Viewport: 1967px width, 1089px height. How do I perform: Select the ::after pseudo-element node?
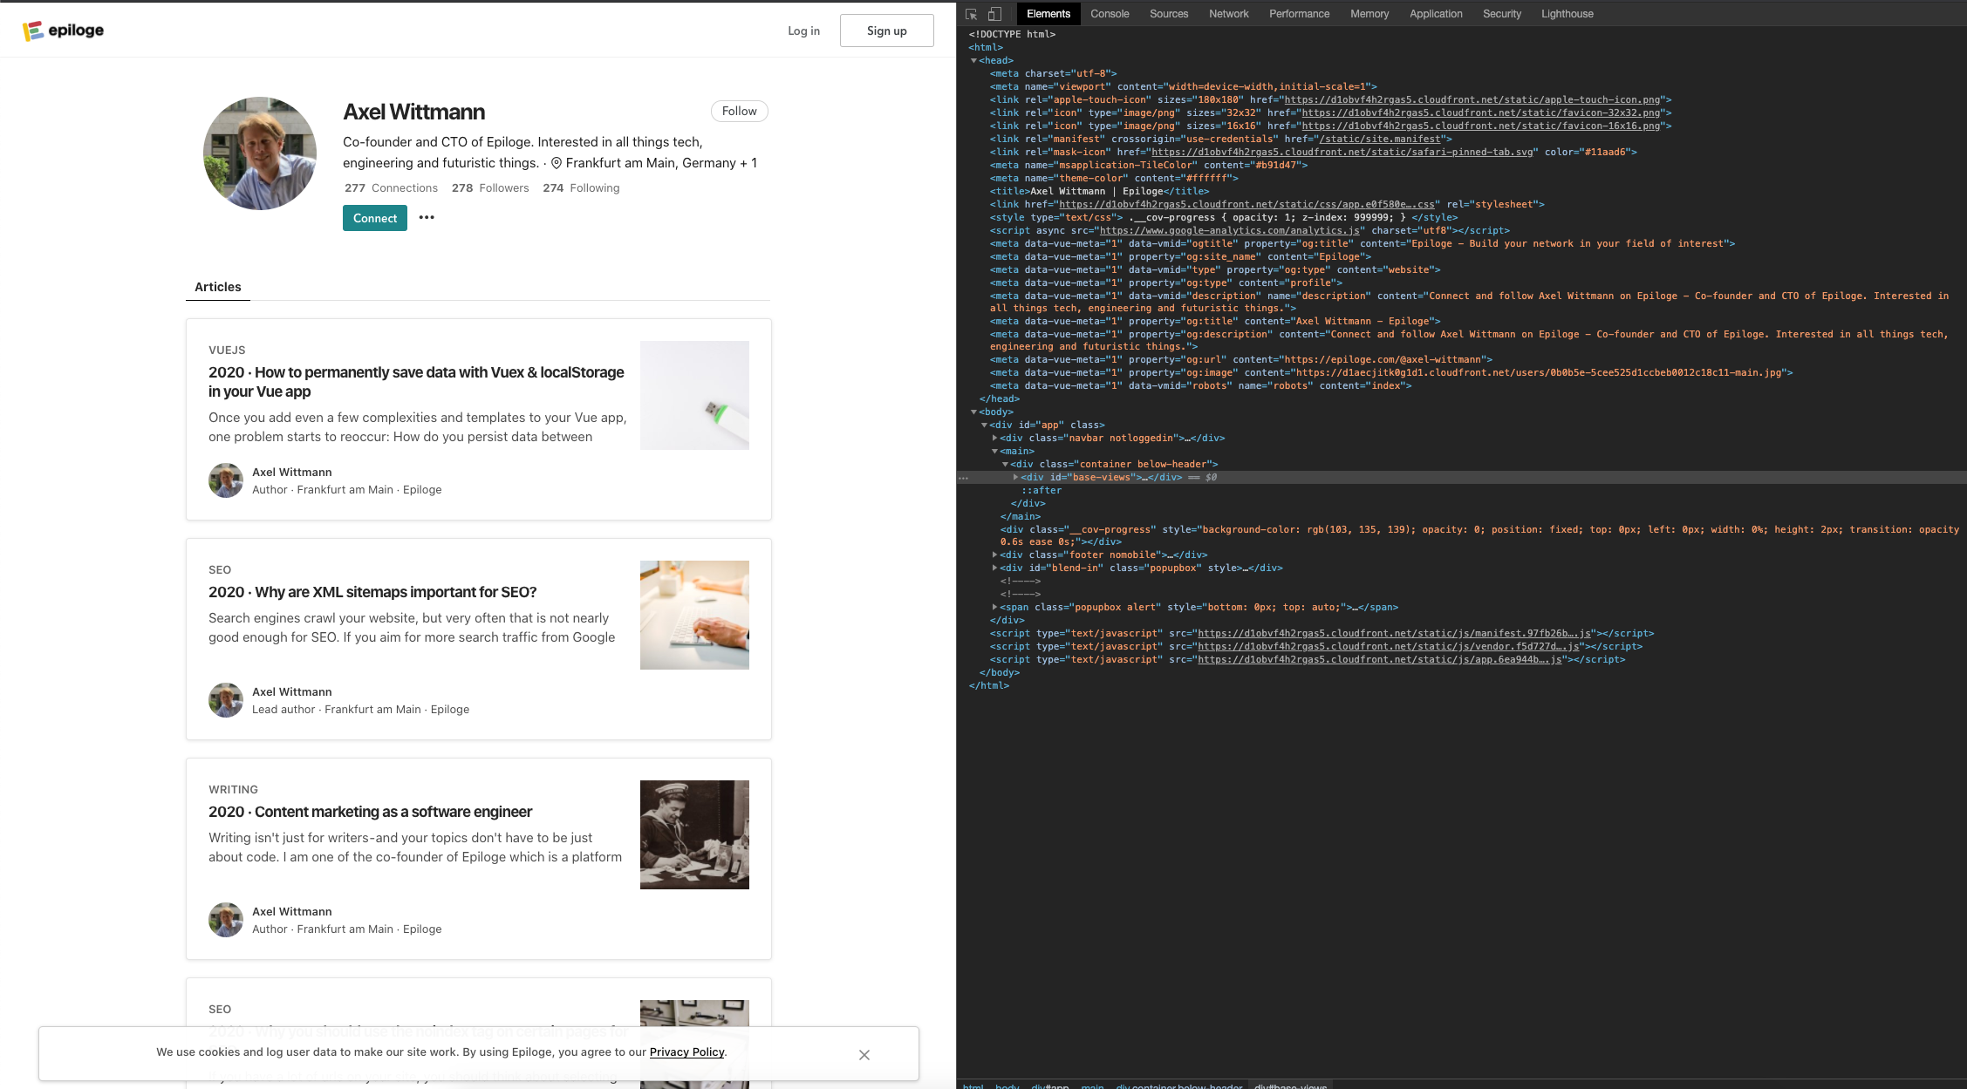pos(1042,490)
